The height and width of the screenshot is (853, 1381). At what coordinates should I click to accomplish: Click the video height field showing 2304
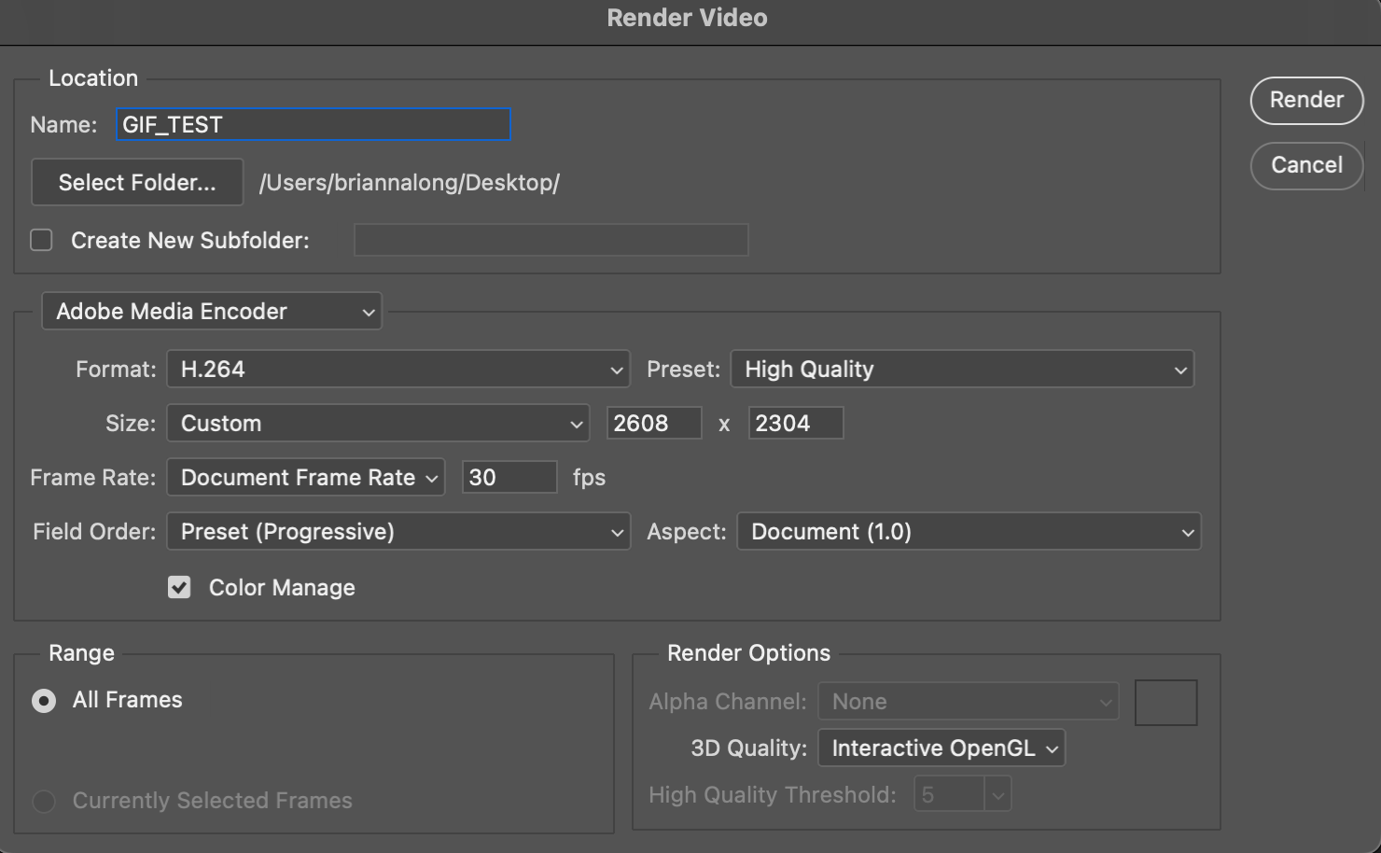(795, 423)
